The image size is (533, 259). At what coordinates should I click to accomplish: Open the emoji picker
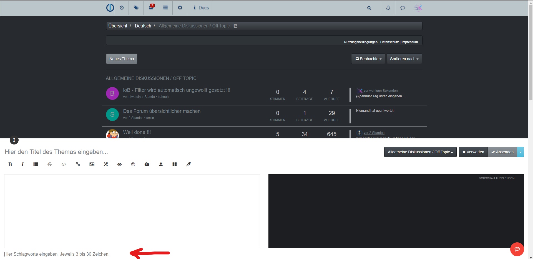tap(133, 164)
